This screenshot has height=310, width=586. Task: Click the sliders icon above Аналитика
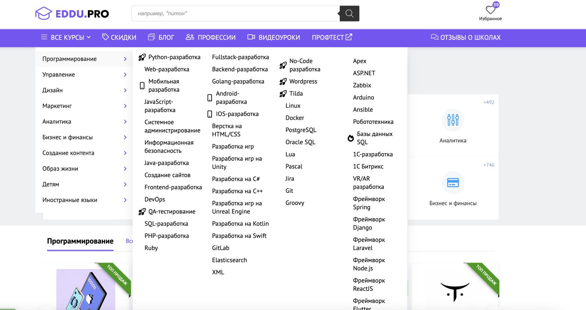453,120
